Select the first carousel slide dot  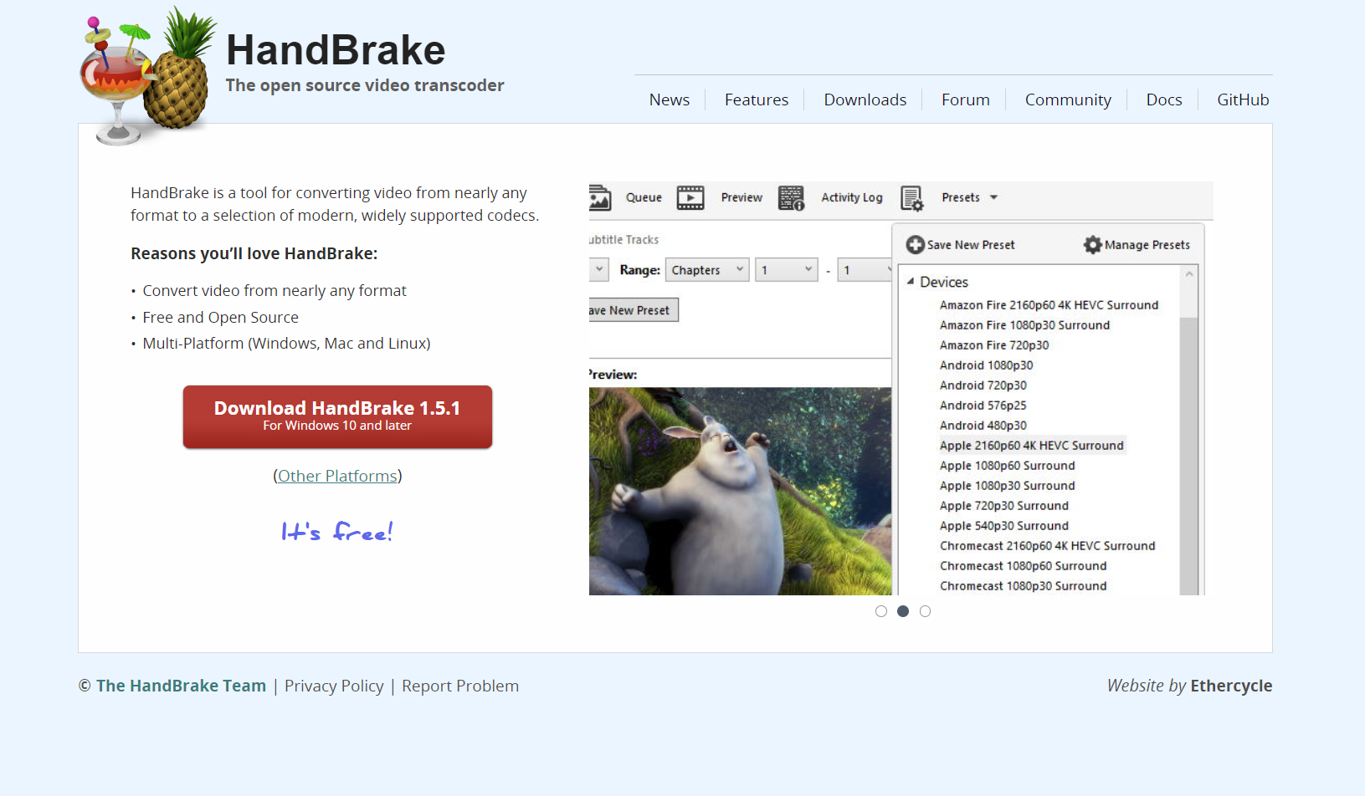click(881, 611)
